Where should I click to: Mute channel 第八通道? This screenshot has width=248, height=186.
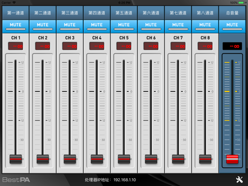tap(205, 26)
